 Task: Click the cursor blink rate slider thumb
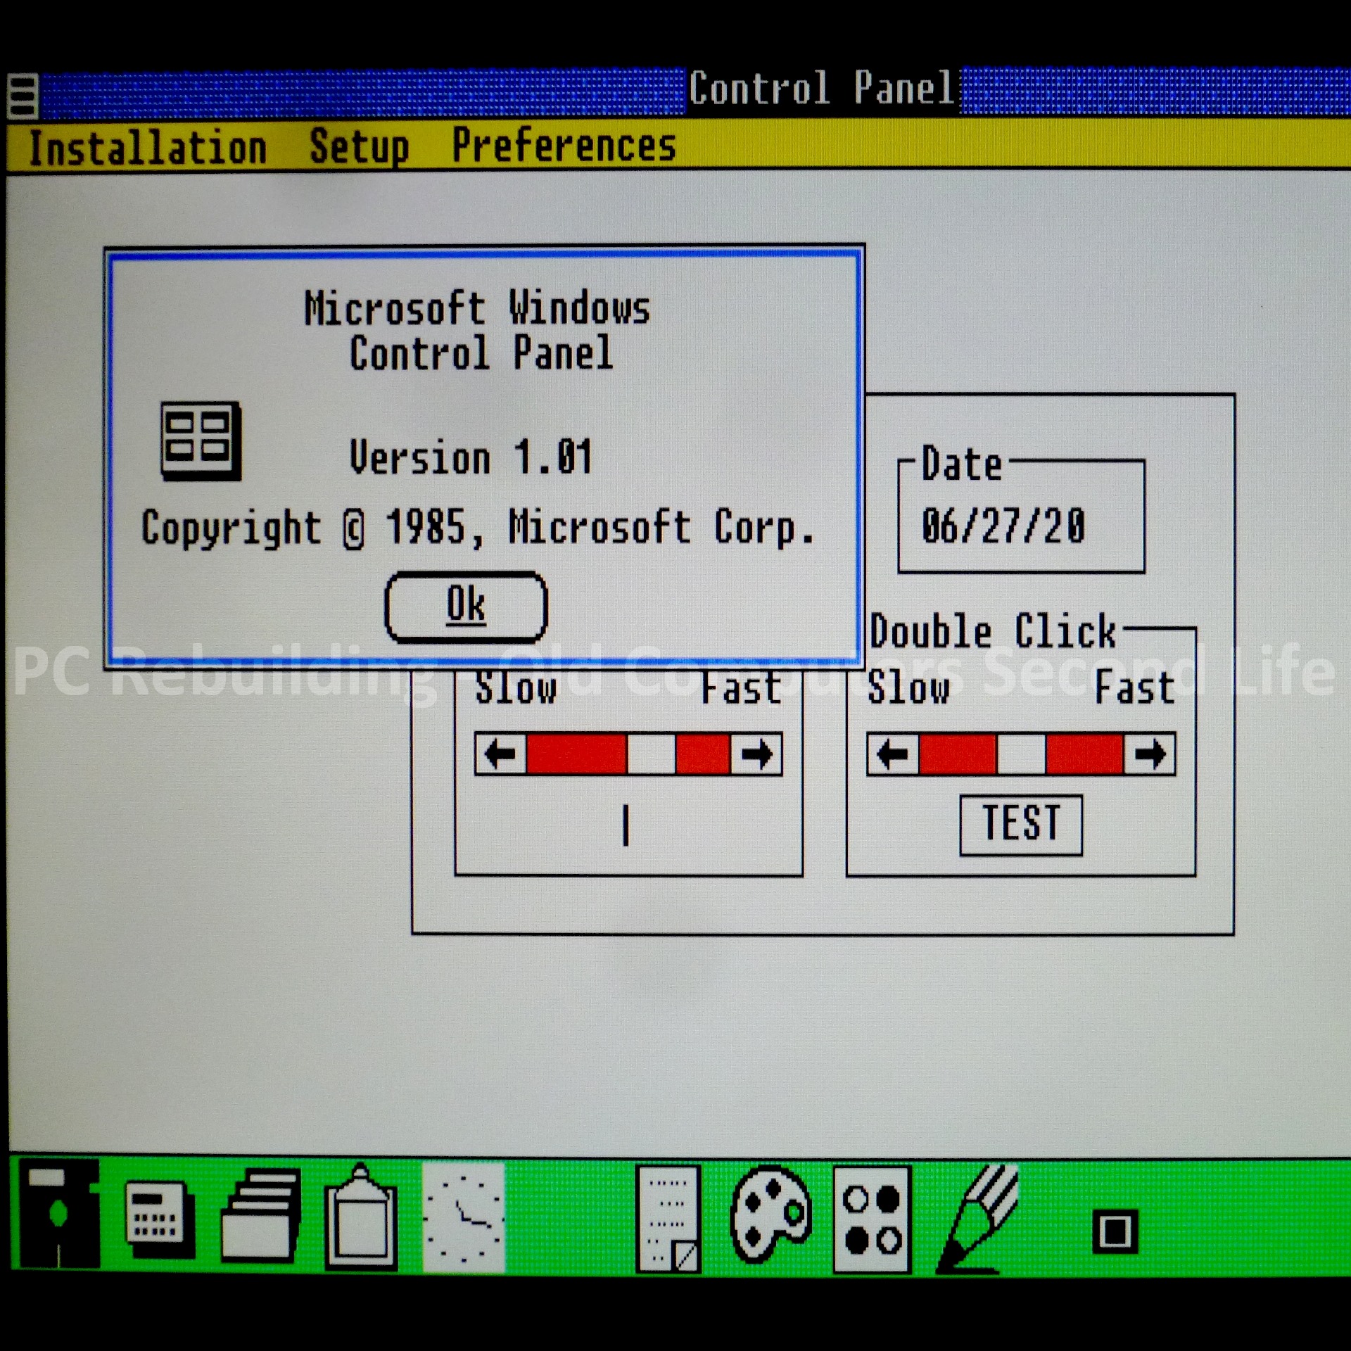coord(651,754)
